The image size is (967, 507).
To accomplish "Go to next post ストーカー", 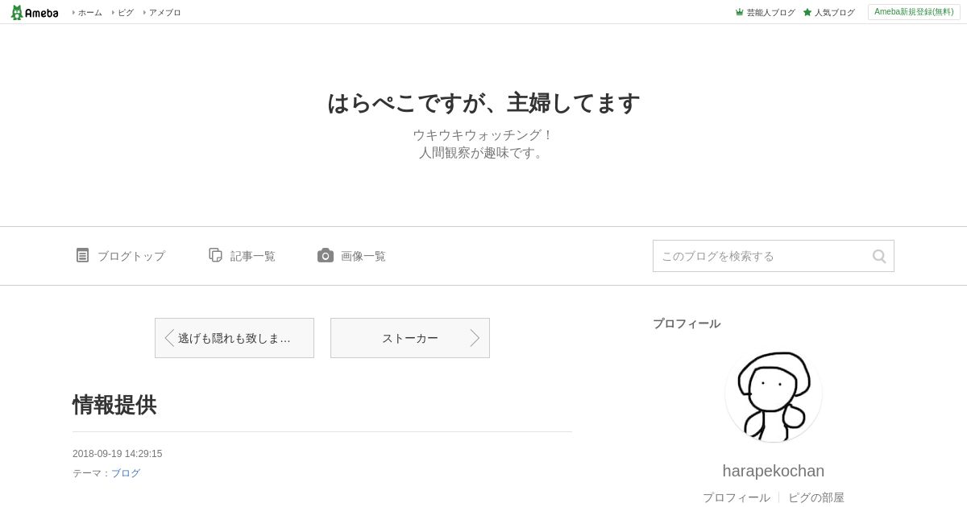I will 410,338.
